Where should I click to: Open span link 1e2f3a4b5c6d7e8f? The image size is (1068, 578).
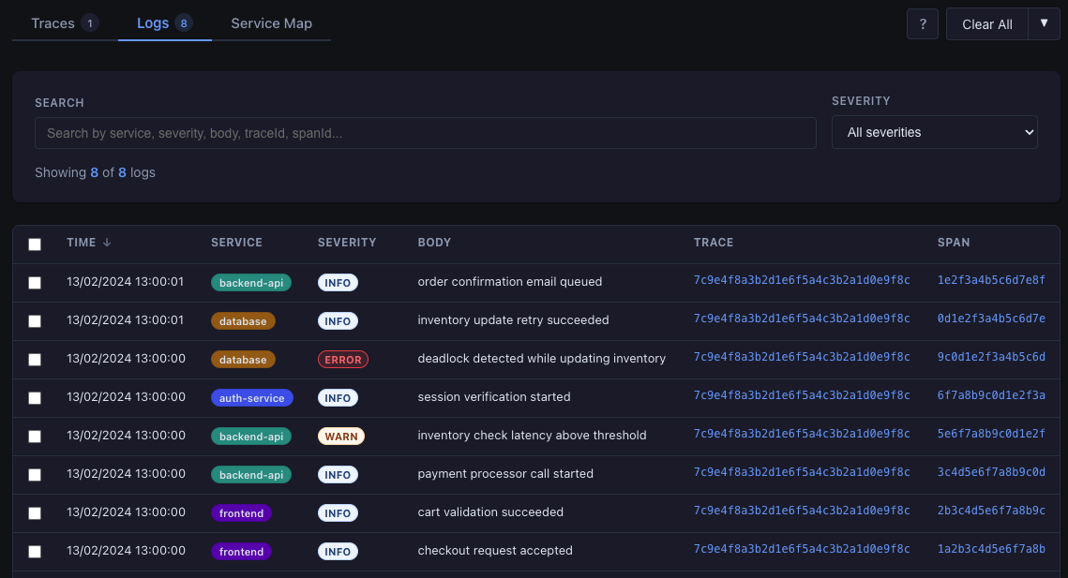[991, 280]
